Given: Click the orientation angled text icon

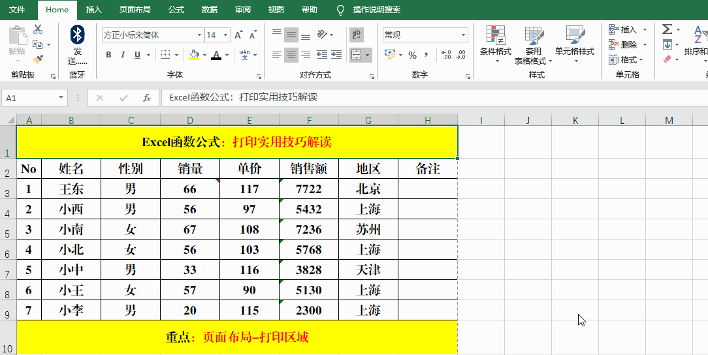Looking at the screenshot, I should 322,35.
